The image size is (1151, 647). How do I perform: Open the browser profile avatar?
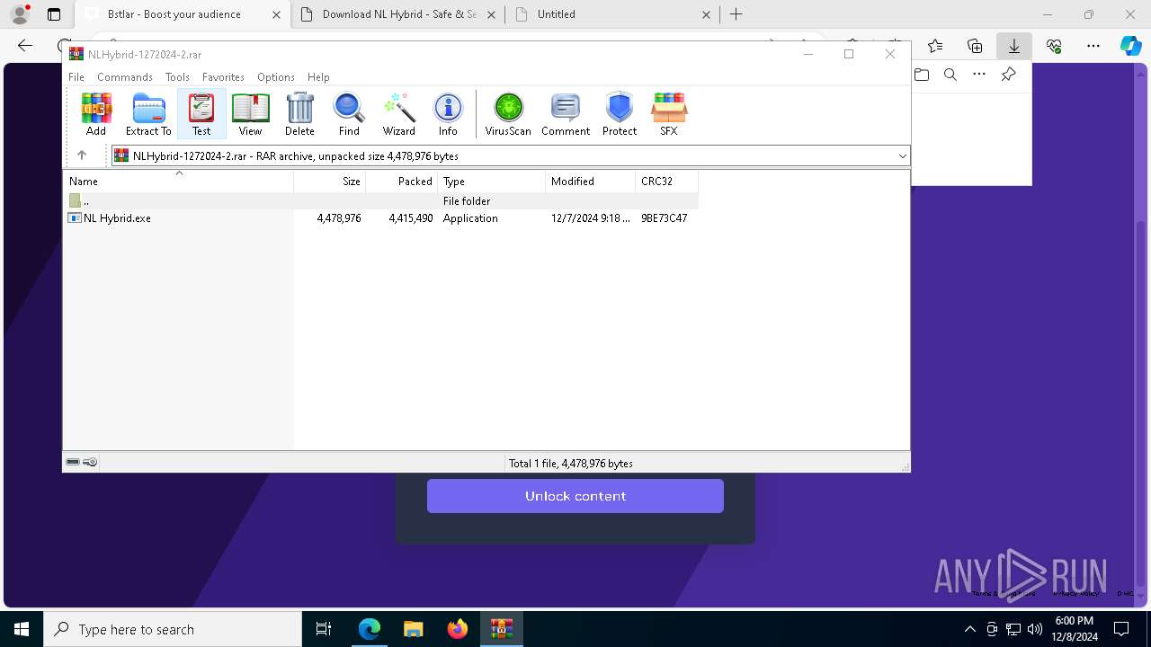point(20,14)
